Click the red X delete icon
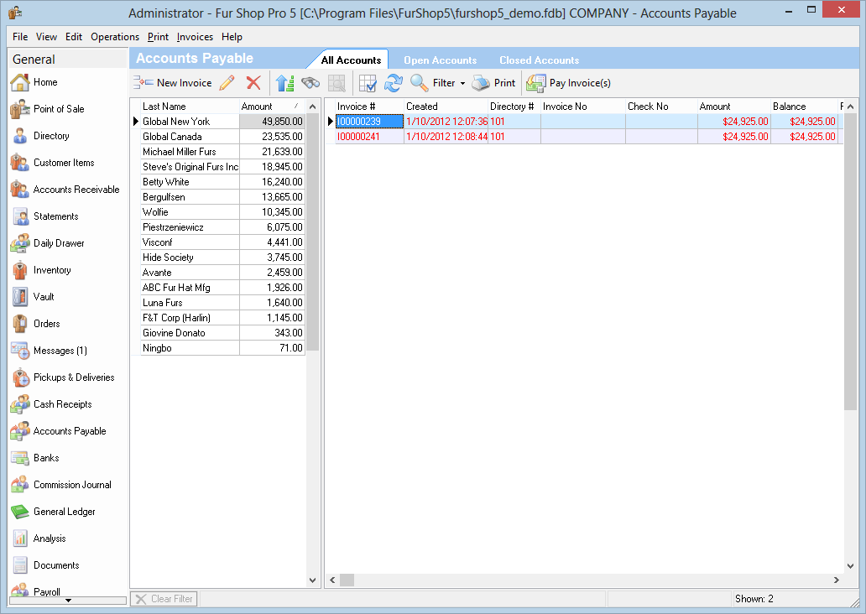 [x=253, y=83]
